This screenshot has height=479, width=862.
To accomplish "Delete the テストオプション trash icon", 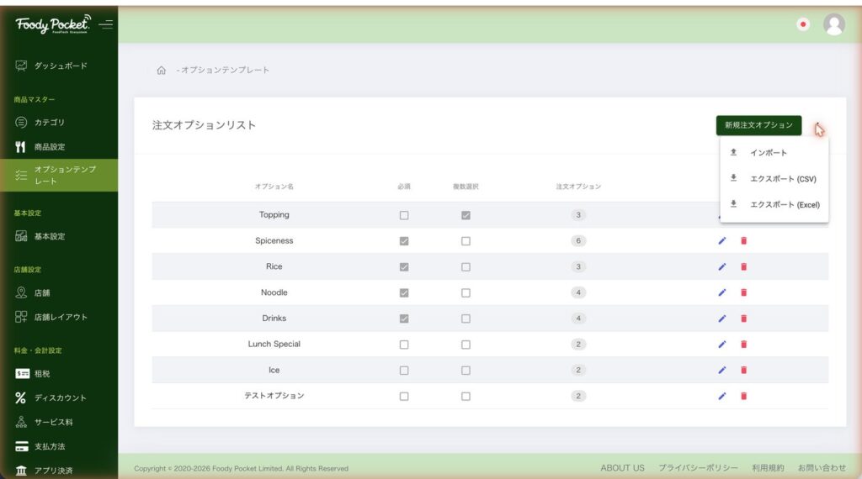I will (x=744, y=396).
